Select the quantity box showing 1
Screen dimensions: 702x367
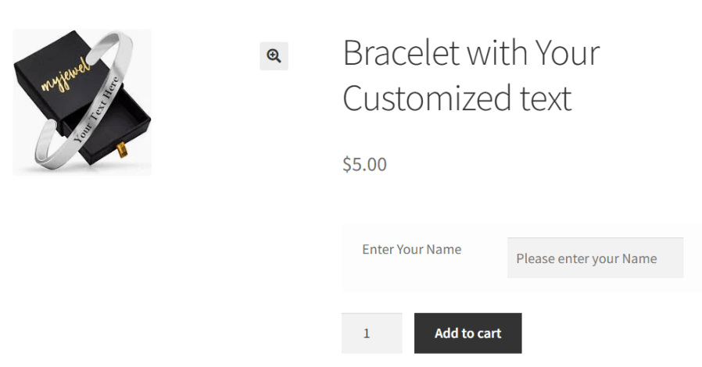pos(371,333)
